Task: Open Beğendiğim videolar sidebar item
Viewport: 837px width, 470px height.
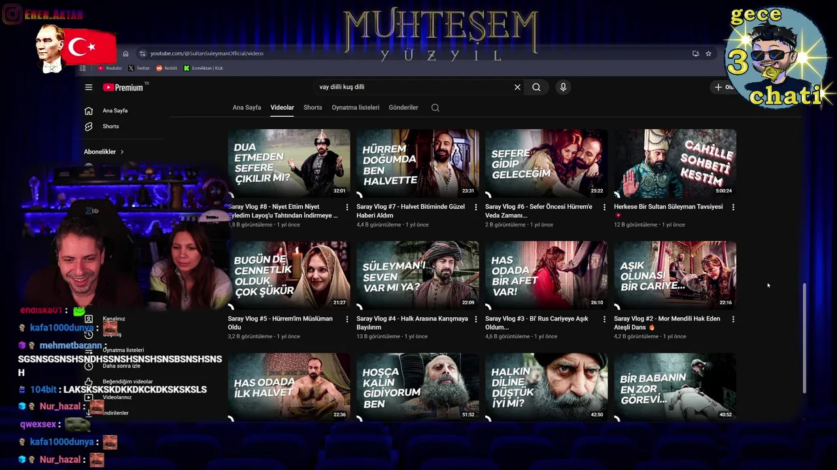Action: point(128,381)
